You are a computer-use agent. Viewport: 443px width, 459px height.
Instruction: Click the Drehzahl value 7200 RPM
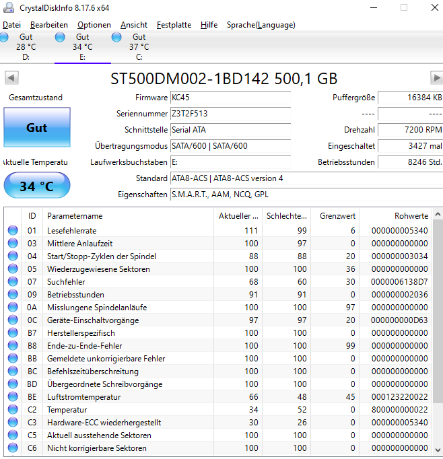point(411,130)
